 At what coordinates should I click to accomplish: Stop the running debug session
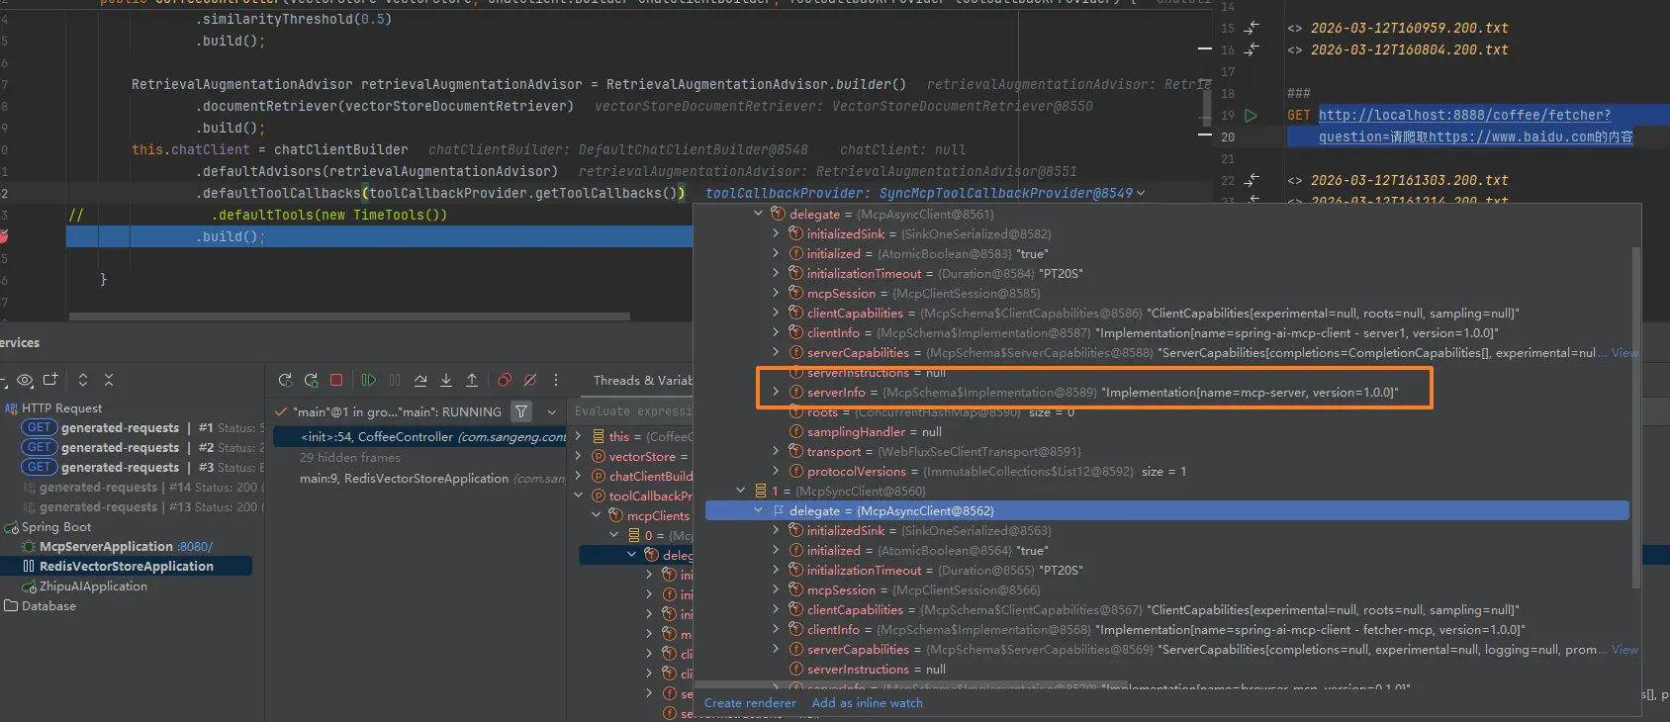pyautogui.click(x=336, y=380)
